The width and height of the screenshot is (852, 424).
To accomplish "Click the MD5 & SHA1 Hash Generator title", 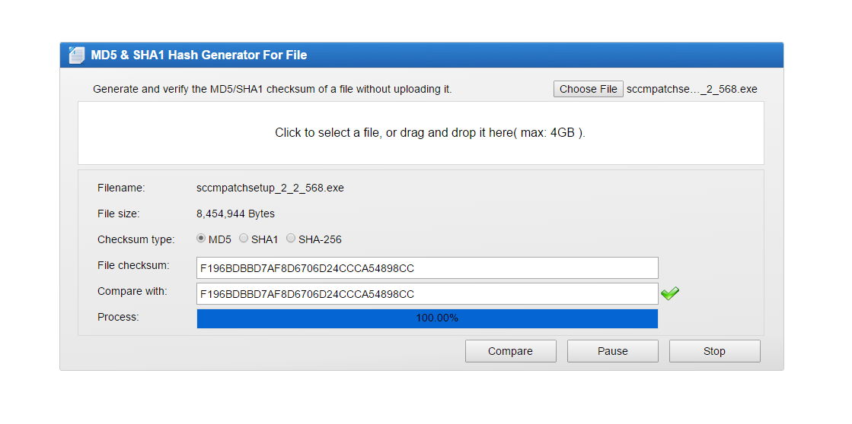I will tap(199, 55).
